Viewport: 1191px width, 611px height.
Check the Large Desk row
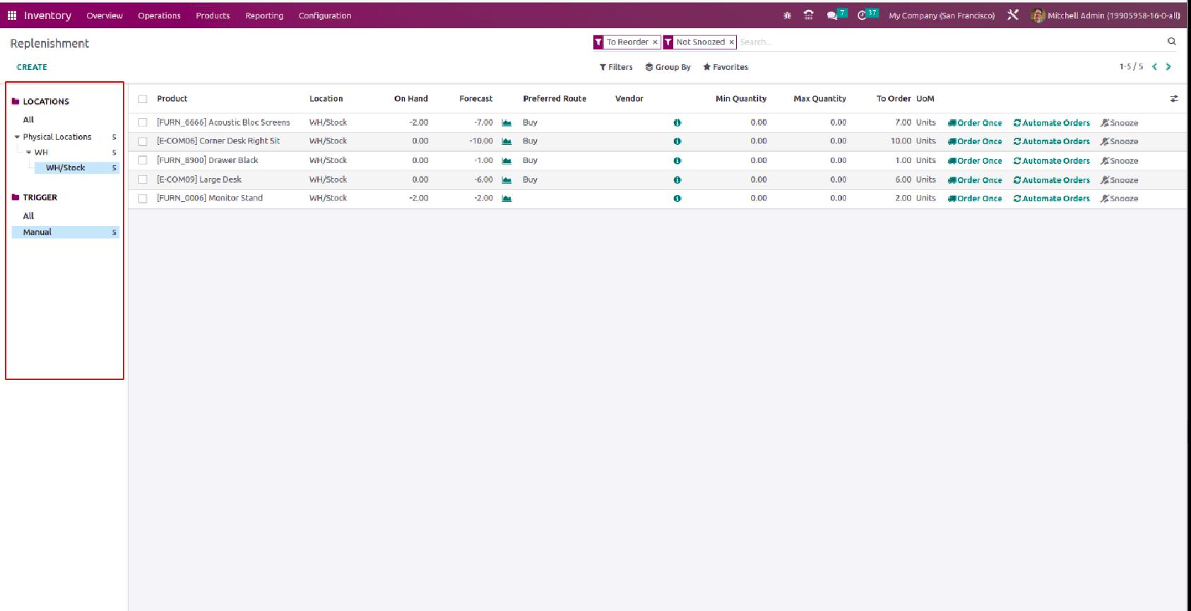click(143, 179)
